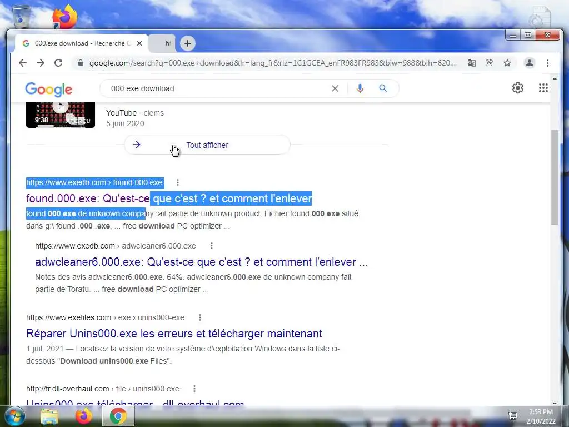Screen dimensions: 569x427
Task: Click the exefiles.com unins000-exe URL
Action: tap(105, 317)
